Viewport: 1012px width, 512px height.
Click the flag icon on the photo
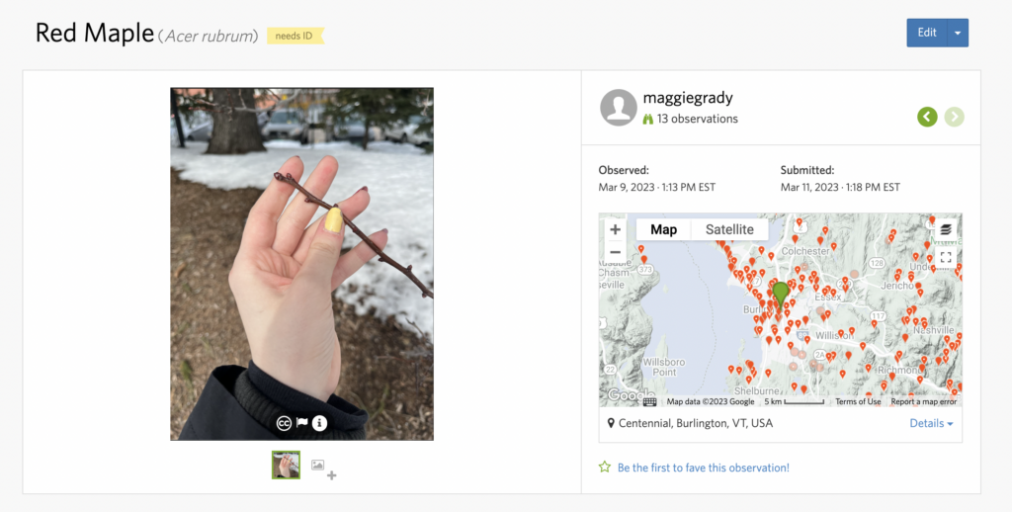[302, 423]
